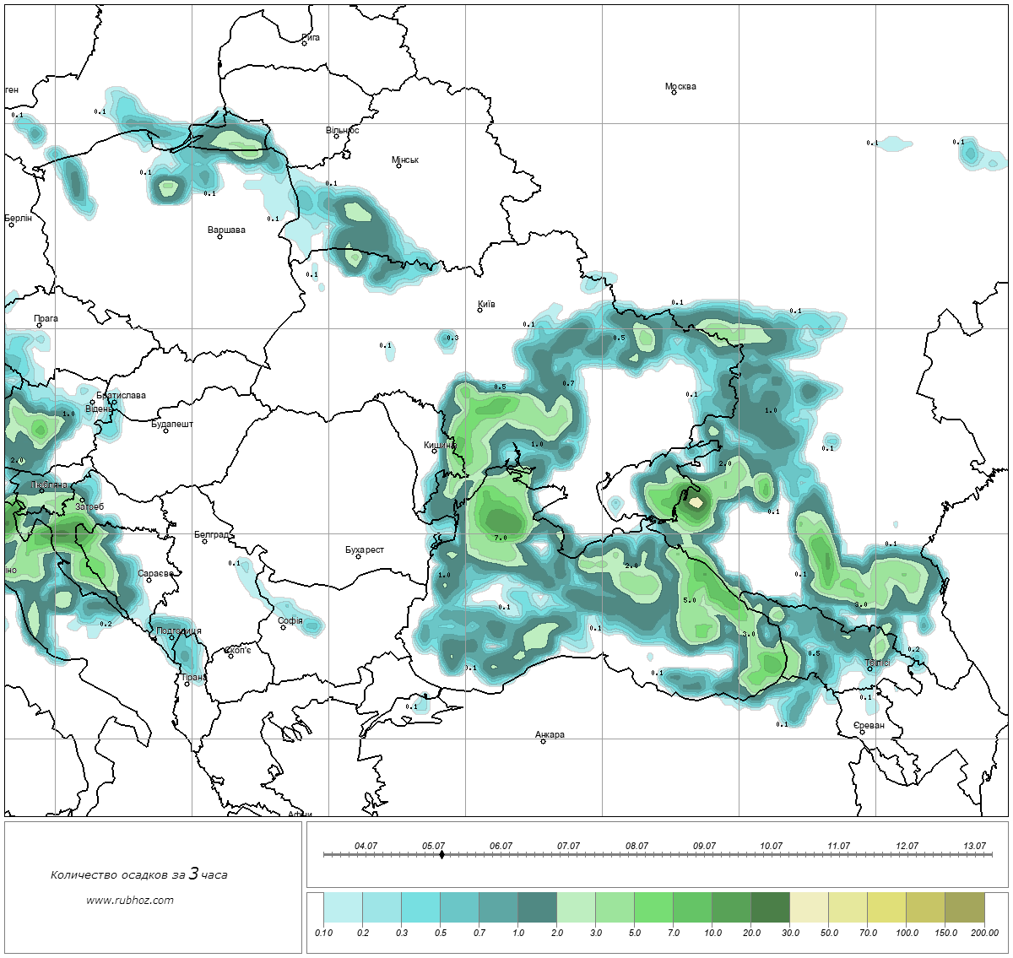1013x958 pixels.
Task: Click the 04.07 date on timeline
Action: 366,854
